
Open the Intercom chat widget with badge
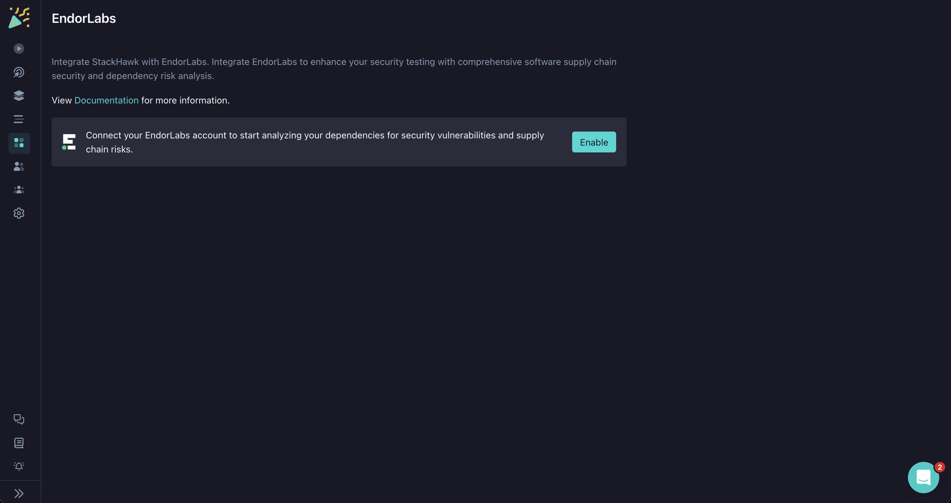tap(923, 477)
